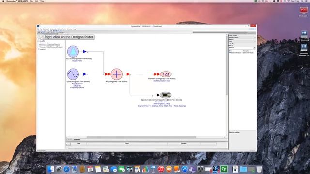This screenshot has height=174, width=310.
Task: Open Trash in the Dock
Action: (259, 169)
